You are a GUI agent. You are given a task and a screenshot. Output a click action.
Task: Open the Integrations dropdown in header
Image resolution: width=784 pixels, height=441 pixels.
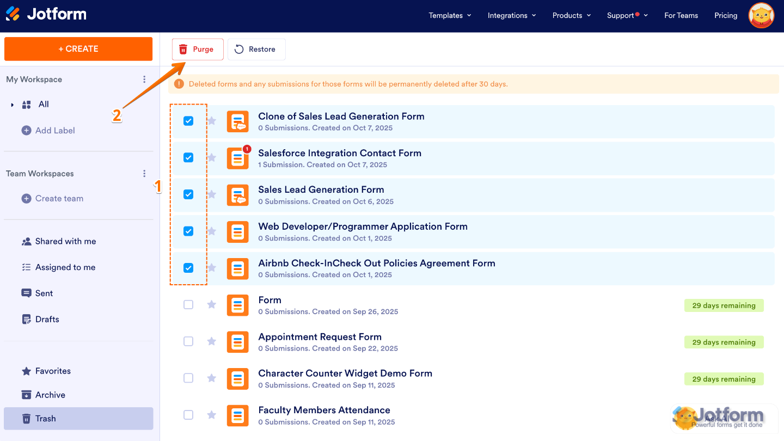pos(511,15)
